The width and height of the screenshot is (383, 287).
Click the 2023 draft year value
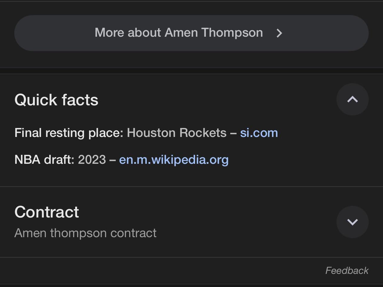(x=92, y=160)
